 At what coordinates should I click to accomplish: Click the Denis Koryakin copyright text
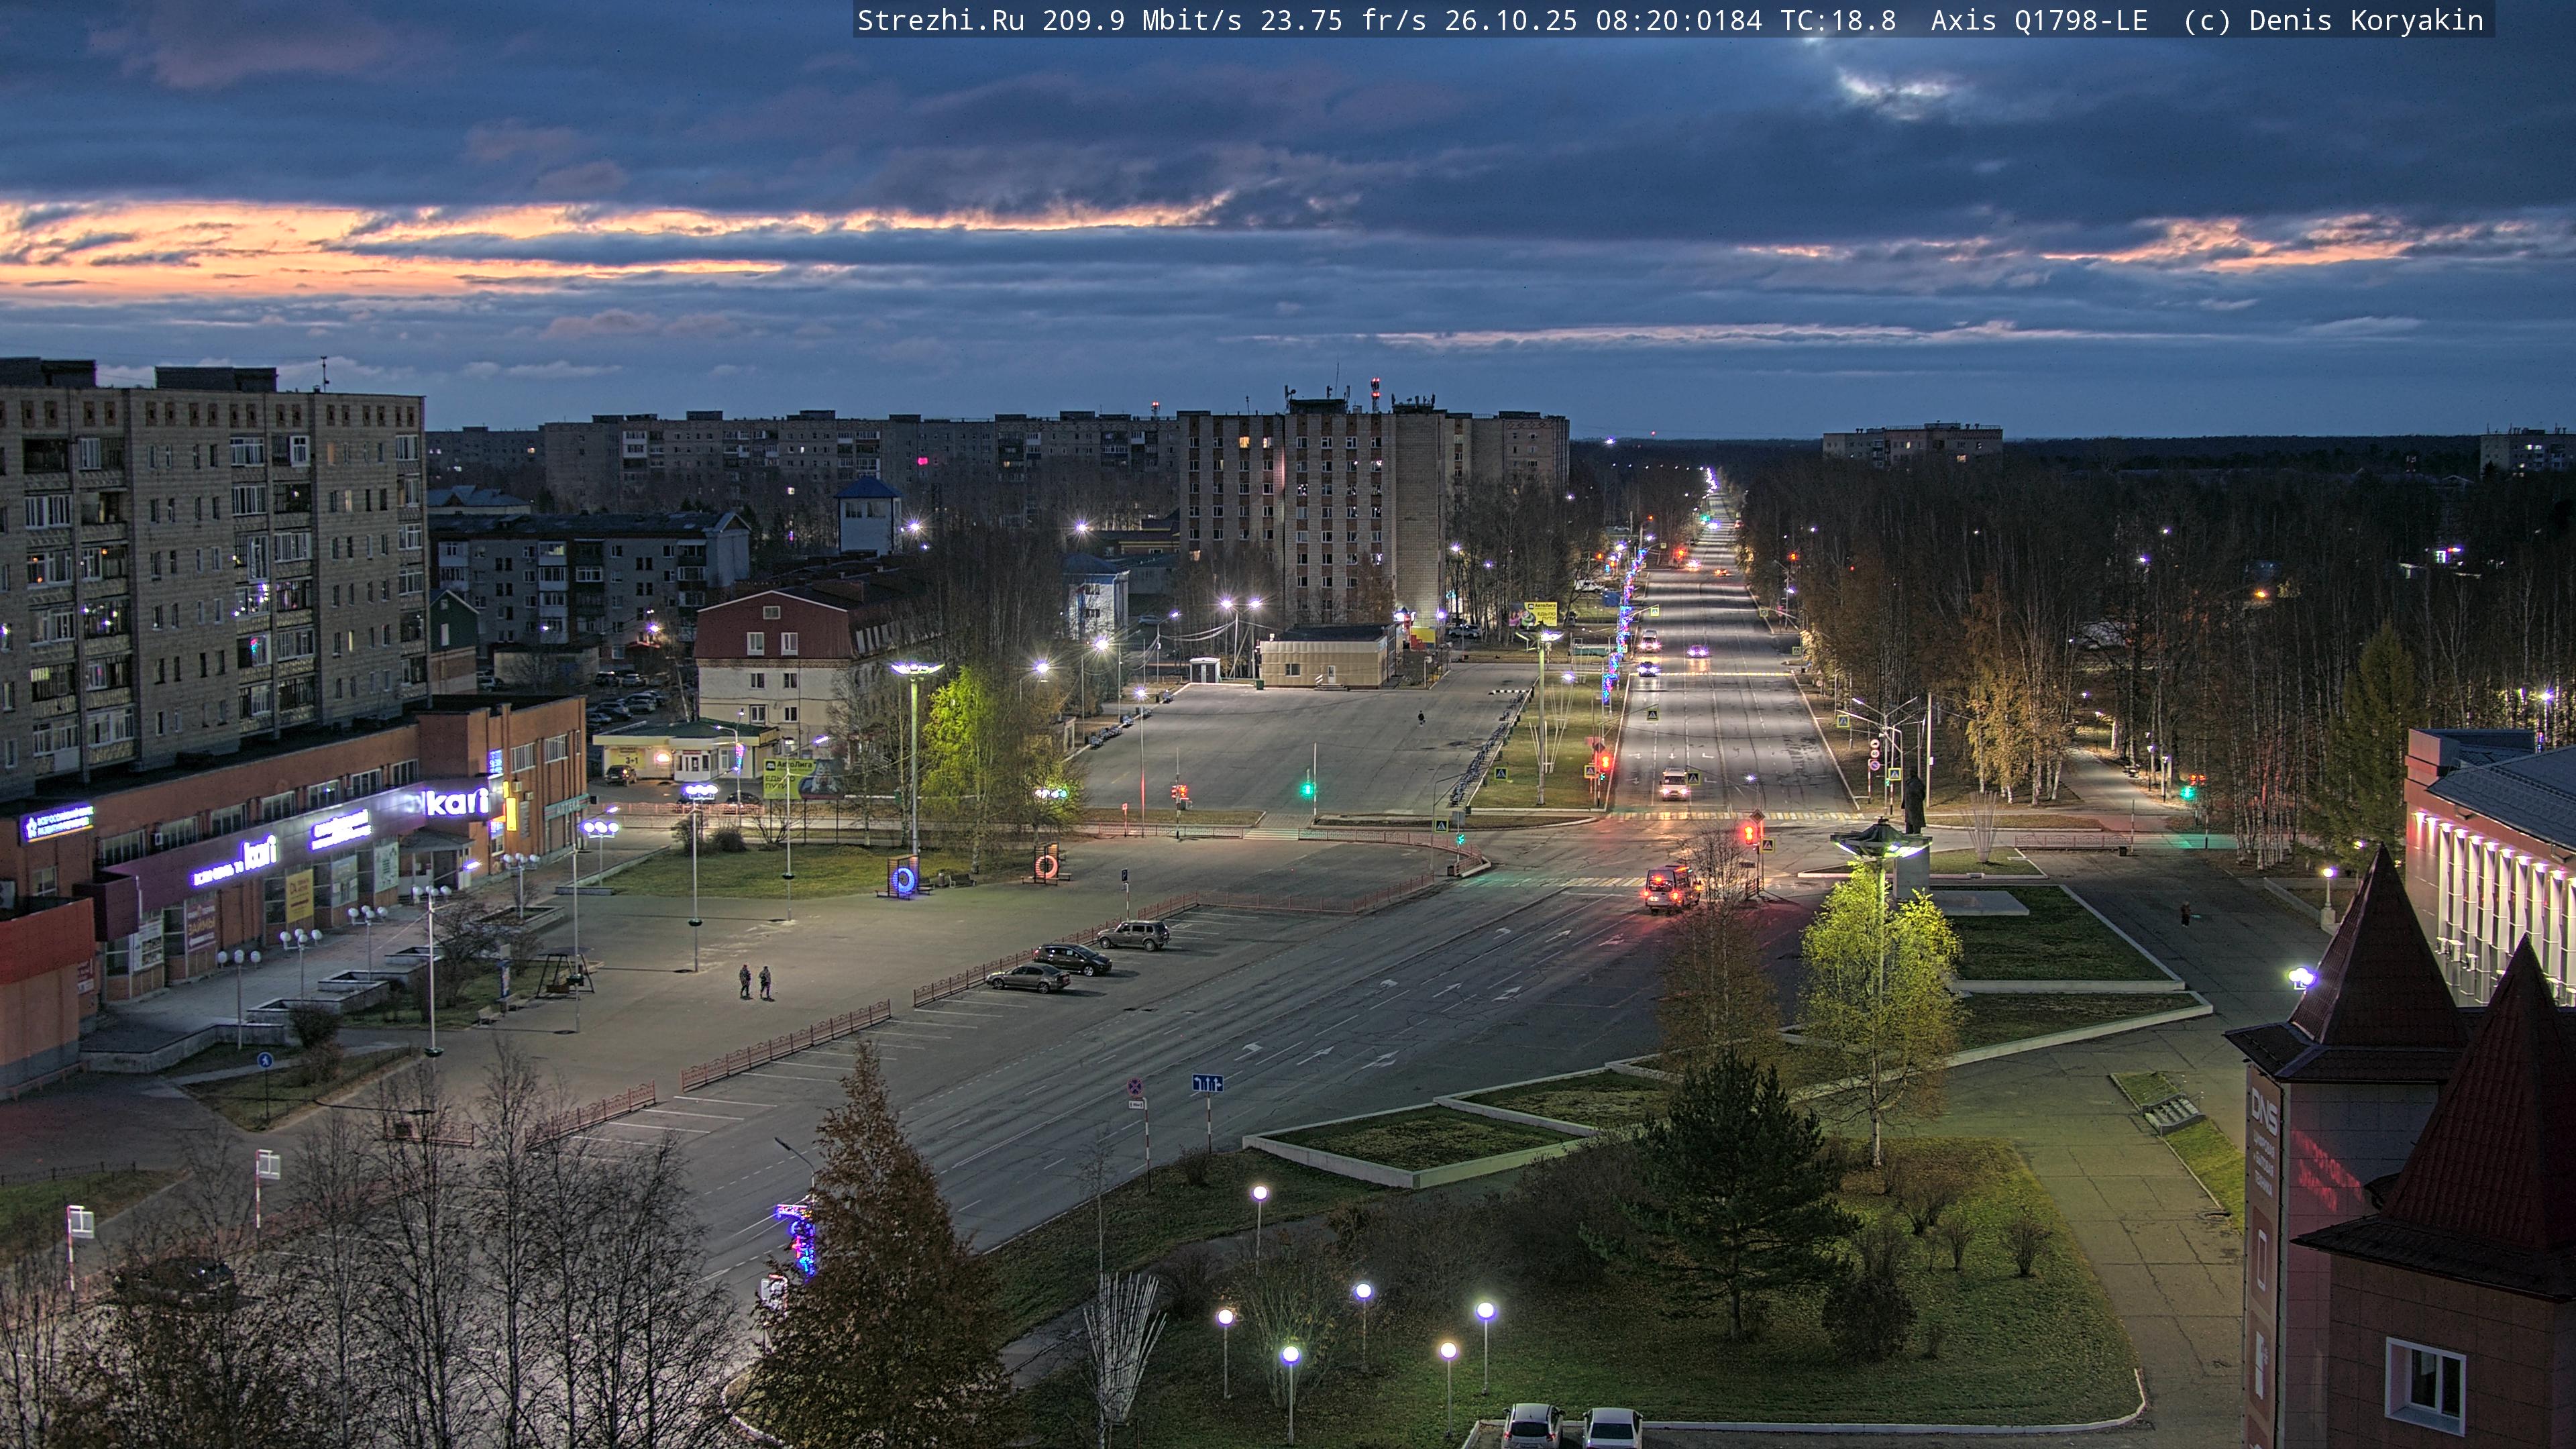(x=2366, y=21)
